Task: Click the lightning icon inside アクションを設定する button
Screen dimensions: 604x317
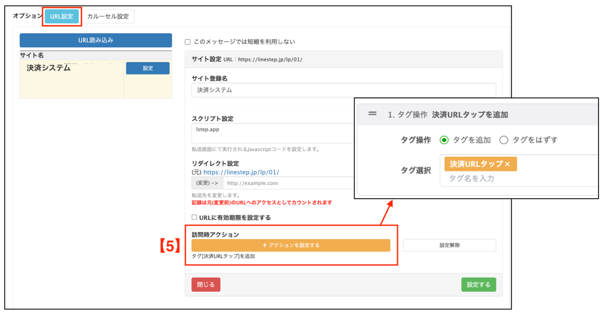Action: (x=264, y=245)
